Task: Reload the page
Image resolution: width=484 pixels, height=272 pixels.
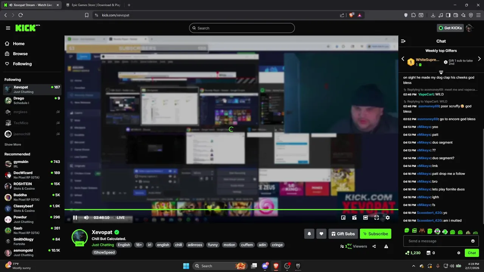Action: [x=20, y=15]
